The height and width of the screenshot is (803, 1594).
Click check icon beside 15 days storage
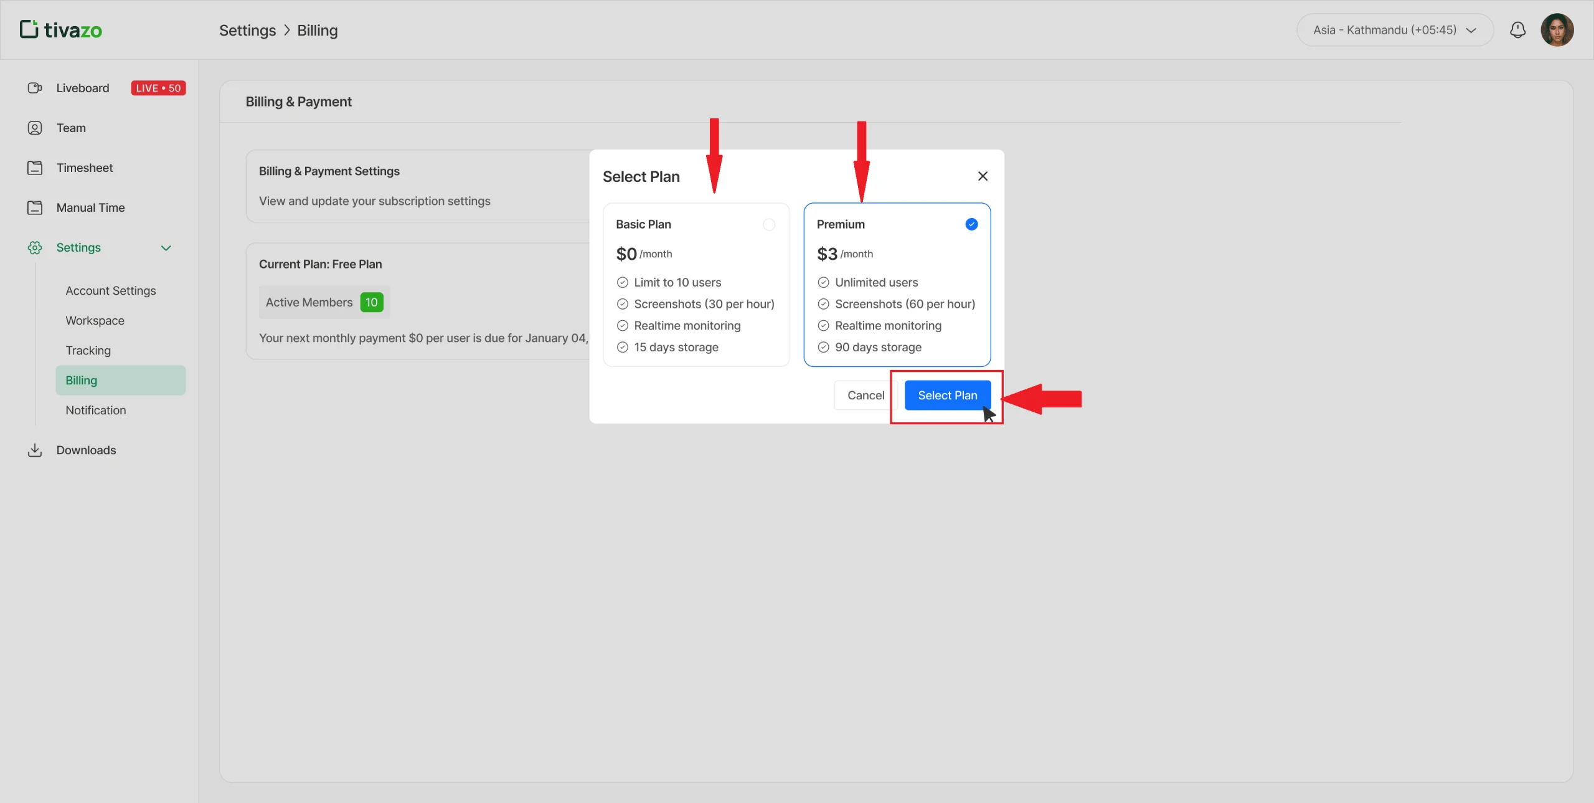pyautogui.click(x=622, y=348)
